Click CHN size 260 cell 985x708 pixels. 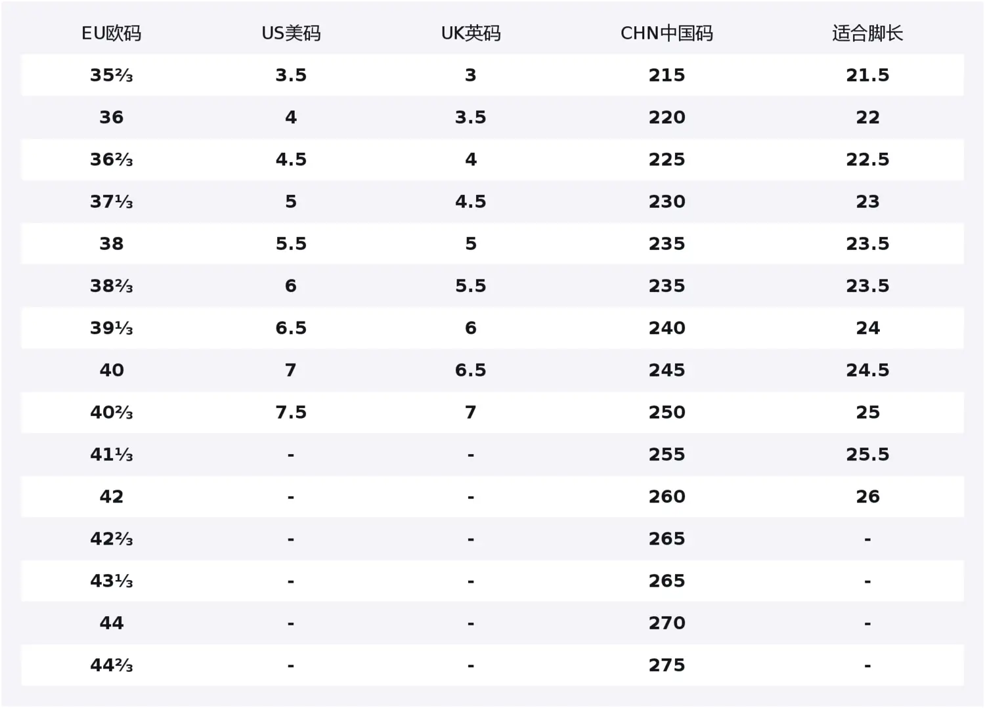(667, 497)
